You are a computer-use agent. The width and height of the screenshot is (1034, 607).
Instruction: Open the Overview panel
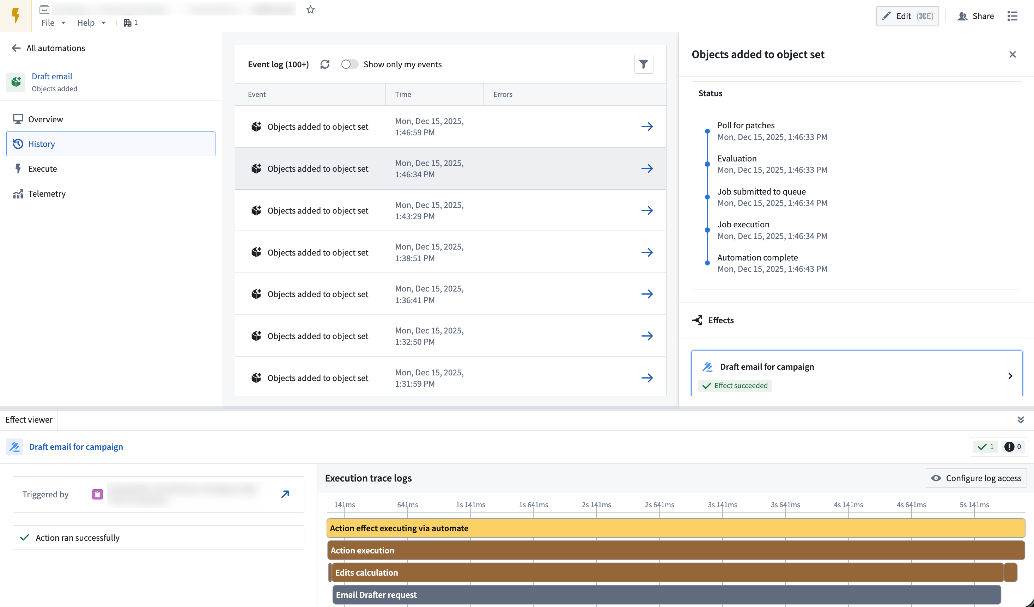pos(45,119)
